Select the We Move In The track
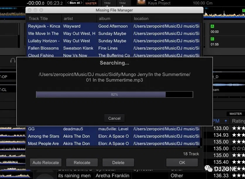 (113, 34)
